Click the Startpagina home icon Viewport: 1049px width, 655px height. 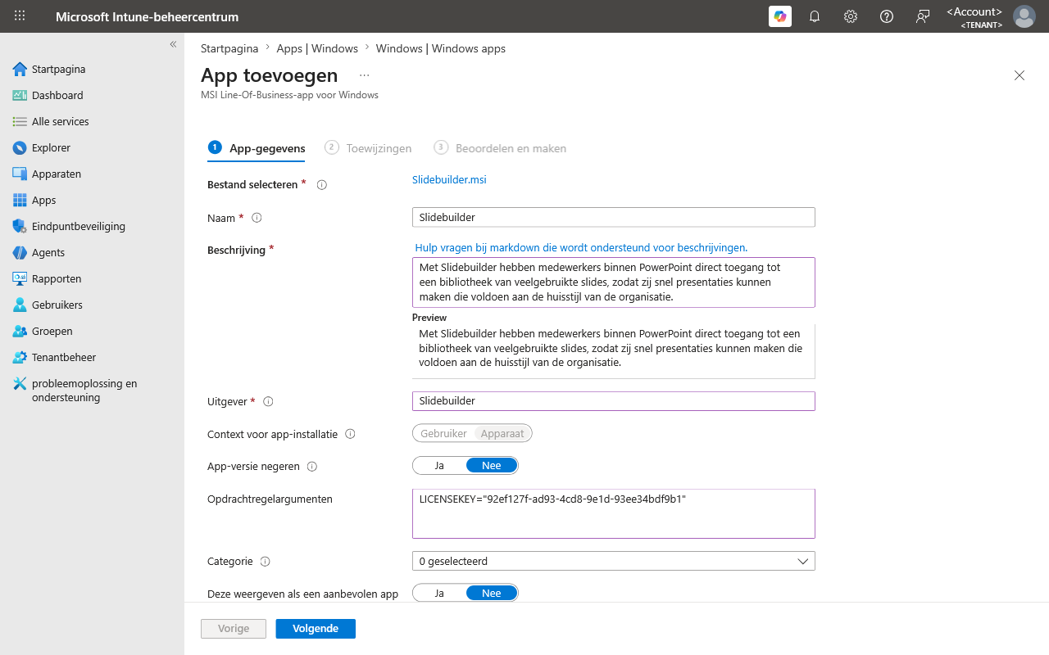click(20, 69)
